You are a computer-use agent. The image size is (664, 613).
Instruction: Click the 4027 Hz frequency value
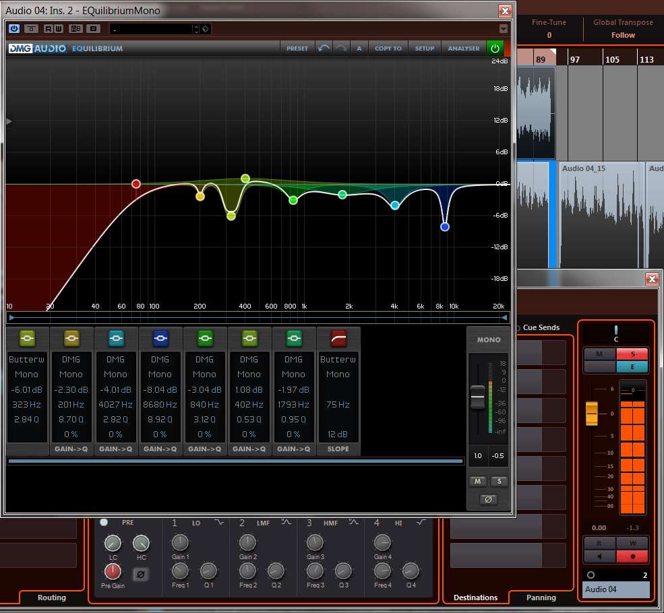115,404
